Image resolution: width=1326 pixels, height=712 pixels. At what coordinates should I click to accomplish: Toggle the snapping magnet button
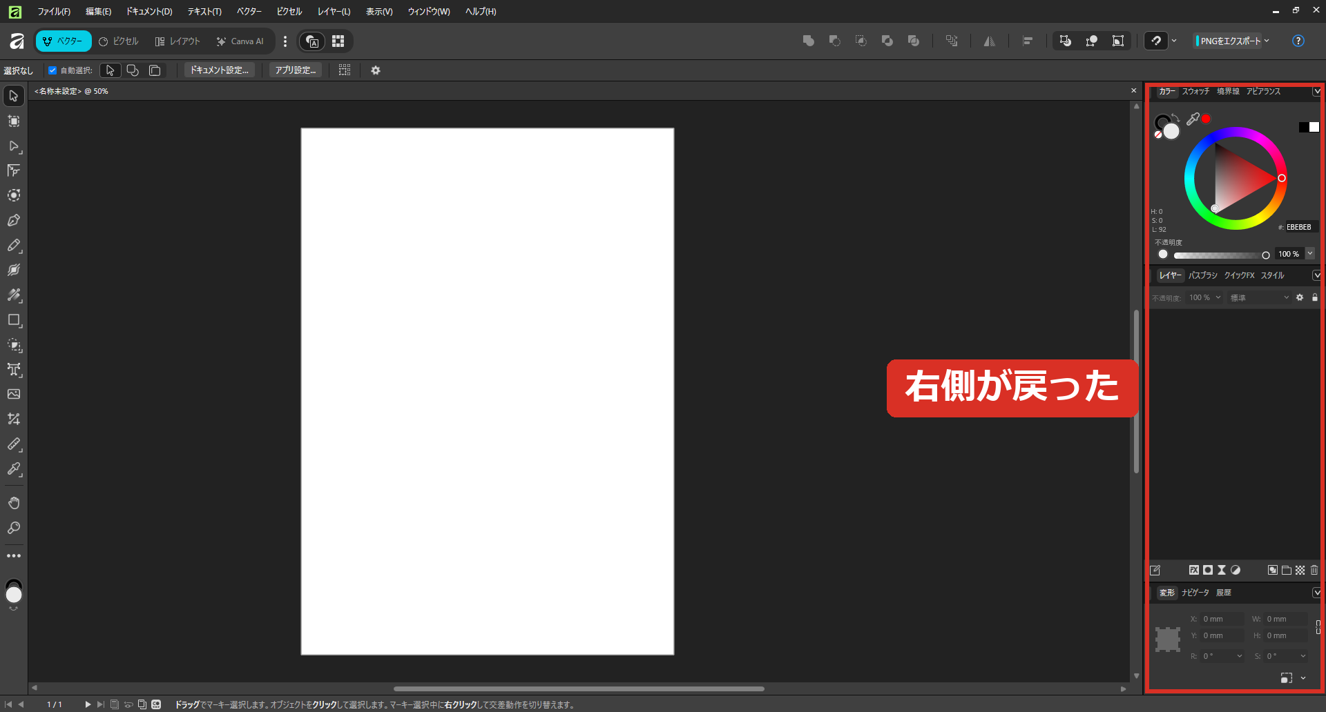[1157, 41]
